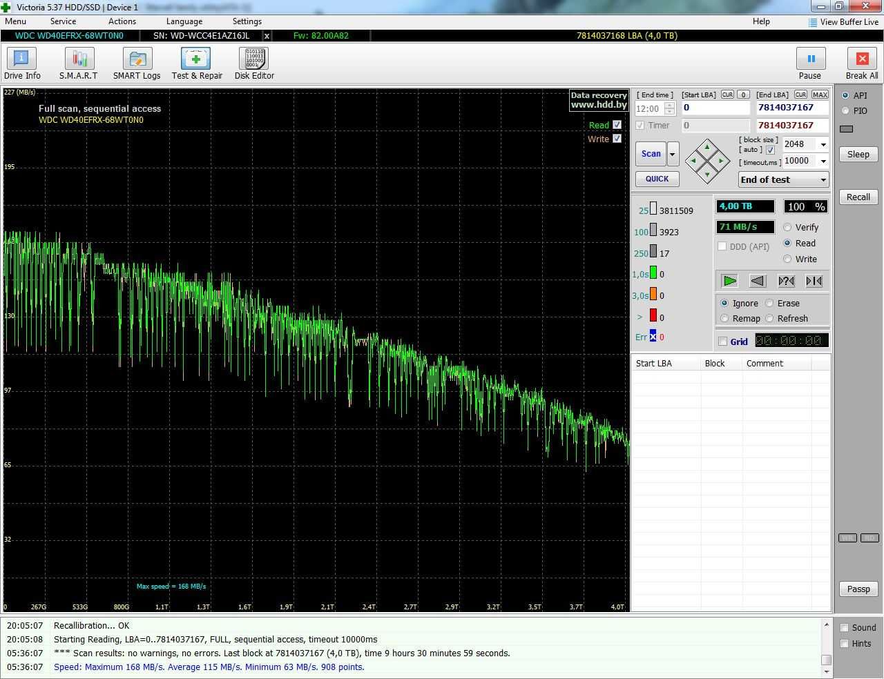Viewport: 884px width, 679px height.
Task: Toggle the Read graph checkbox
Action: pyautogui.click(x=617, y=125)
